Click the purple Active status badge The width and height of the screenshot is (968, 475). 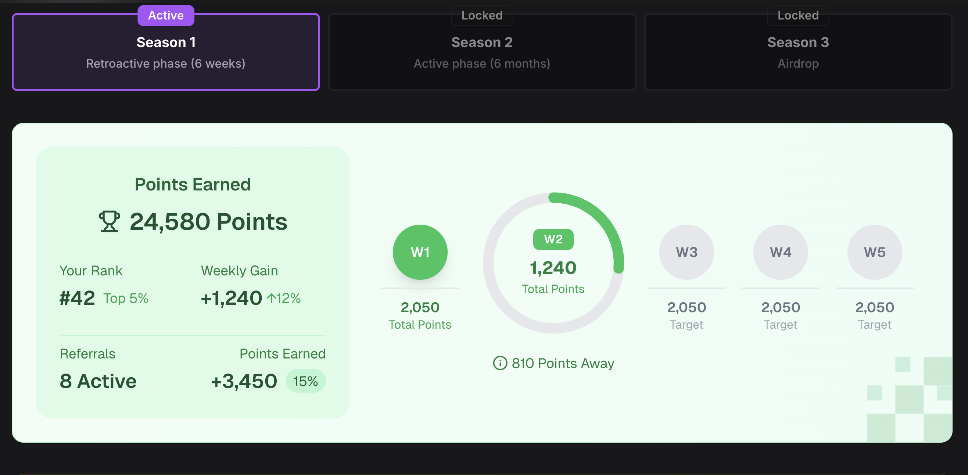coord(166,15)
